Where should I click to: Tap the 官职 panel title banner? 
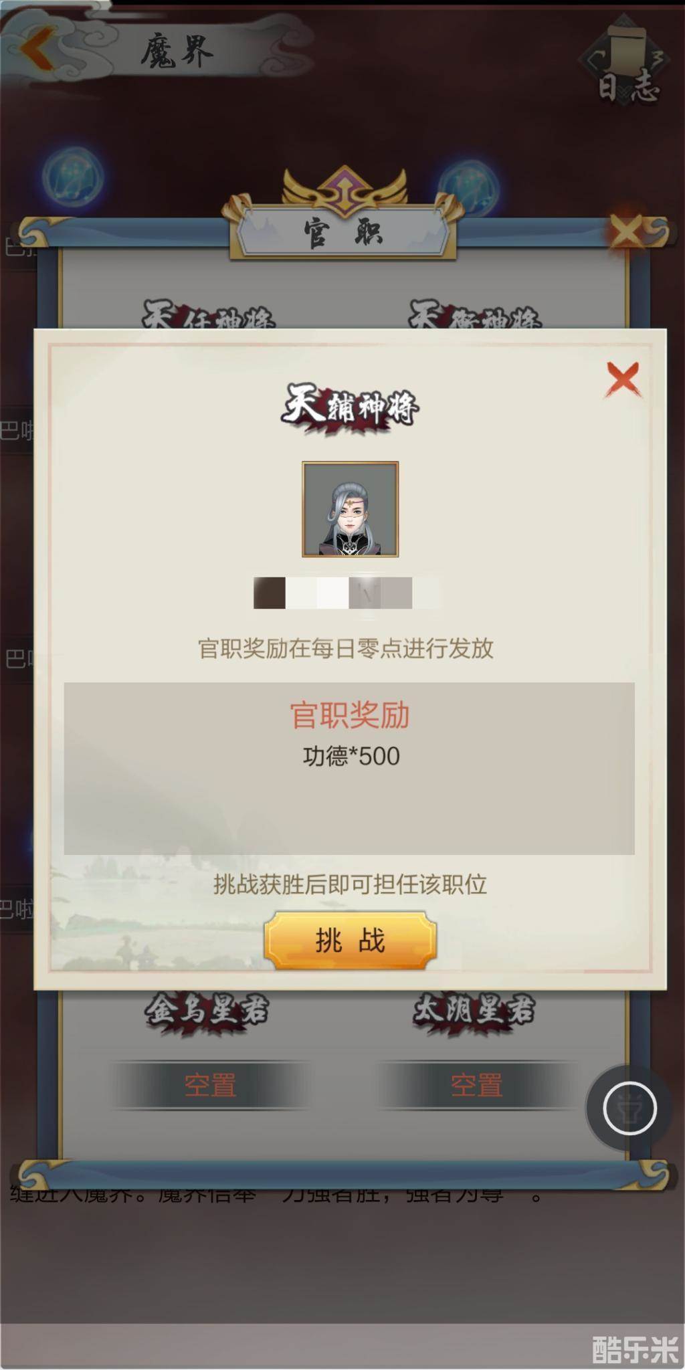coord(343,233)
